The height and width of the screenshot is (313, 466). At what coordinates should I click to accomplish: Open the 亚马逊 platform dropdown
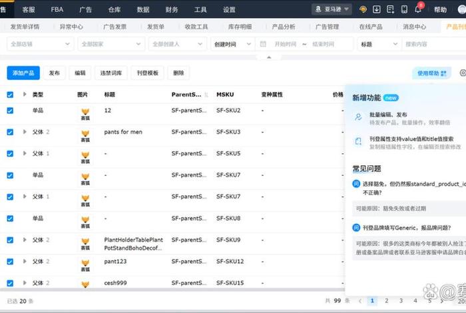(x=332, y=9)
